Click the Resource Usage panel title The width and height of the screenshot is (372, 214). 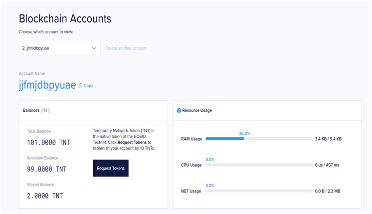197,110
